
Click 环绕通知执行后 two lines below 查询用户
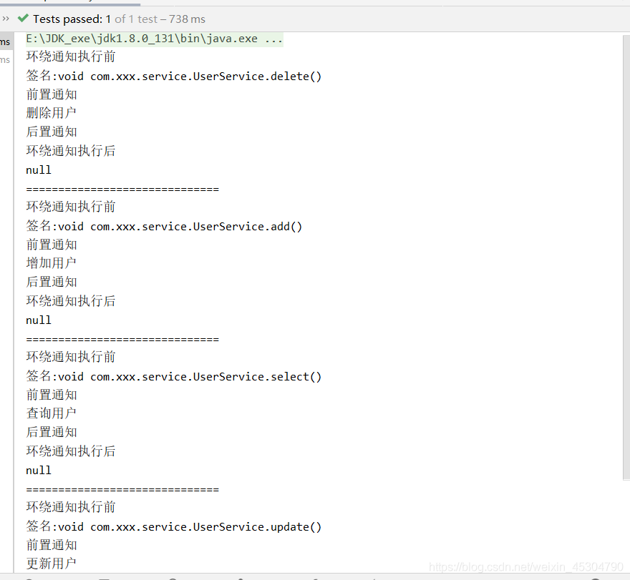pos(71,451)
